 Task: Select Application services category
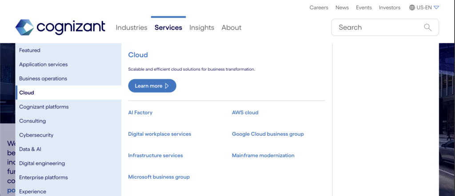(x=68, y=65)
